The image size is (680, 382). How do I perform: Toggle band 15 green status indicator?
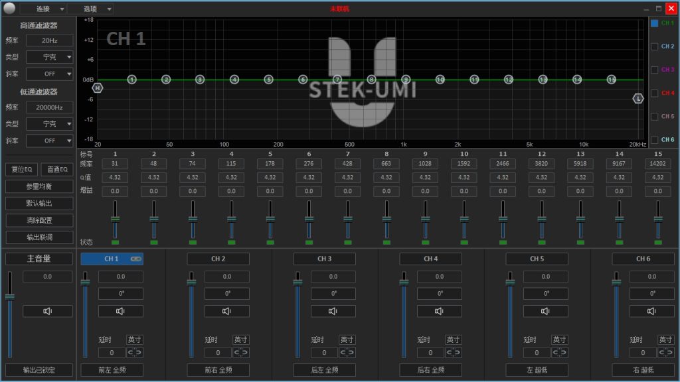point(658,243)
